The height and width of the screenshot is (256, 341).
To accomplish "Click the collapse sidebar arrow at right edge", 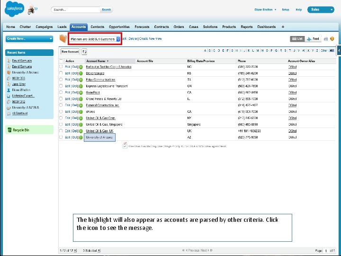I will click(x=339, y=50).
